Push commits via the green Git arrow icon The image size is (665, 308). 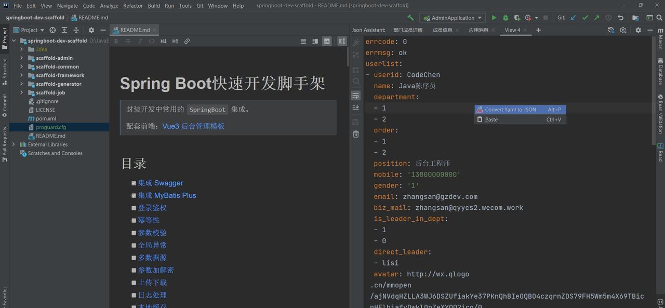click(596, 17)
